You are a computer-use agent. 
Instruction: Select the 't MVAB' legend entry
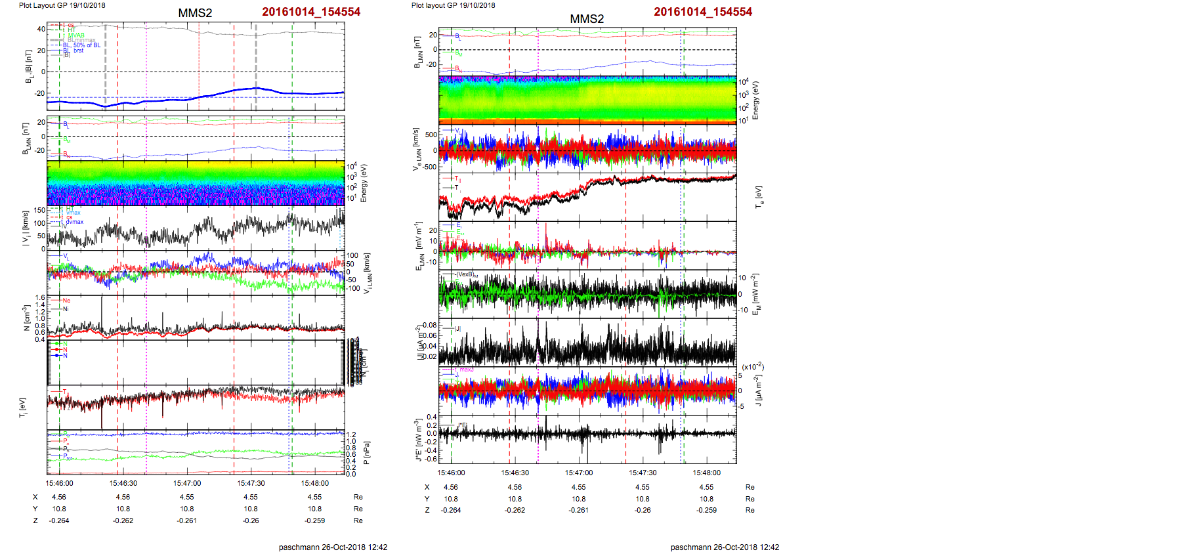pyautogui.click(x=75, y=35)
